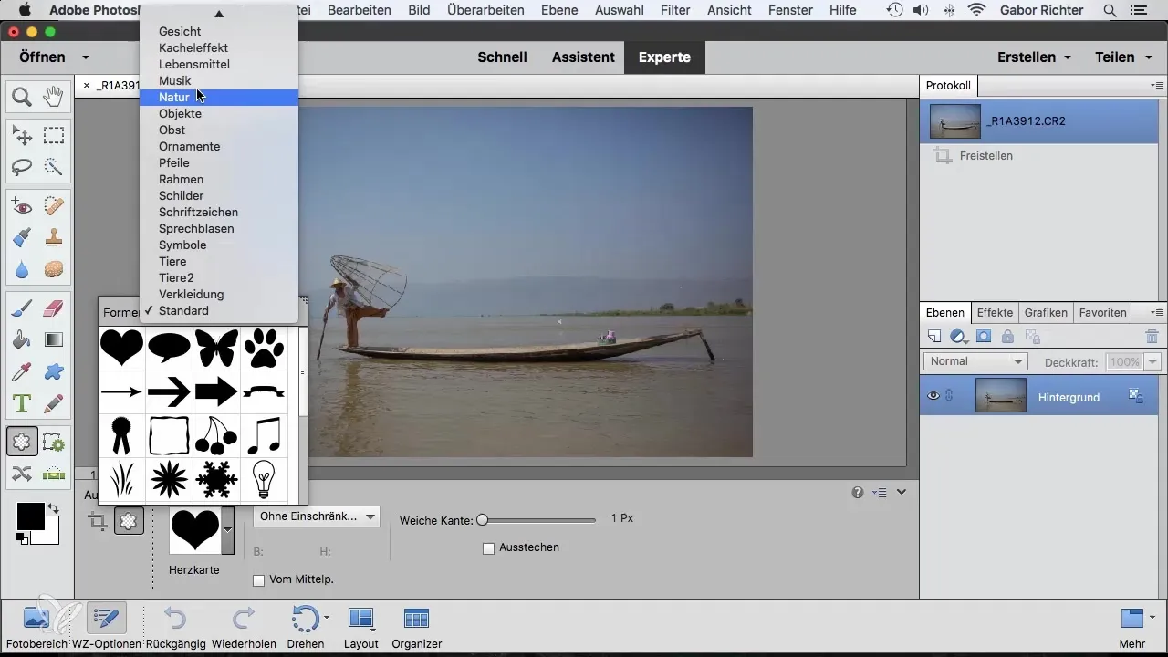Viewport: 1168px width, 657px height.
Task: Select the Lasso tool
Action: click(22, 167)
